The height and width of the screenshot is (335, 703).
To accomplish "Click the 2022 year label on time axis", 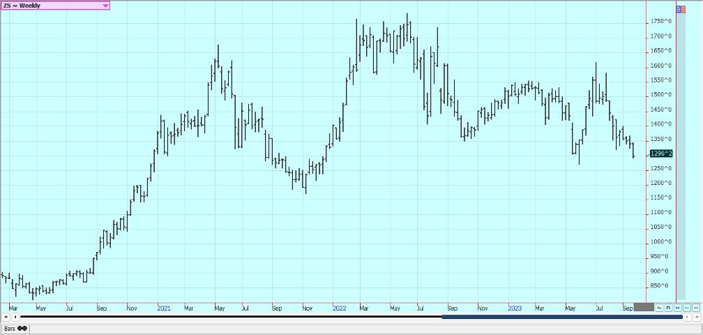I will tap(340, 307).
